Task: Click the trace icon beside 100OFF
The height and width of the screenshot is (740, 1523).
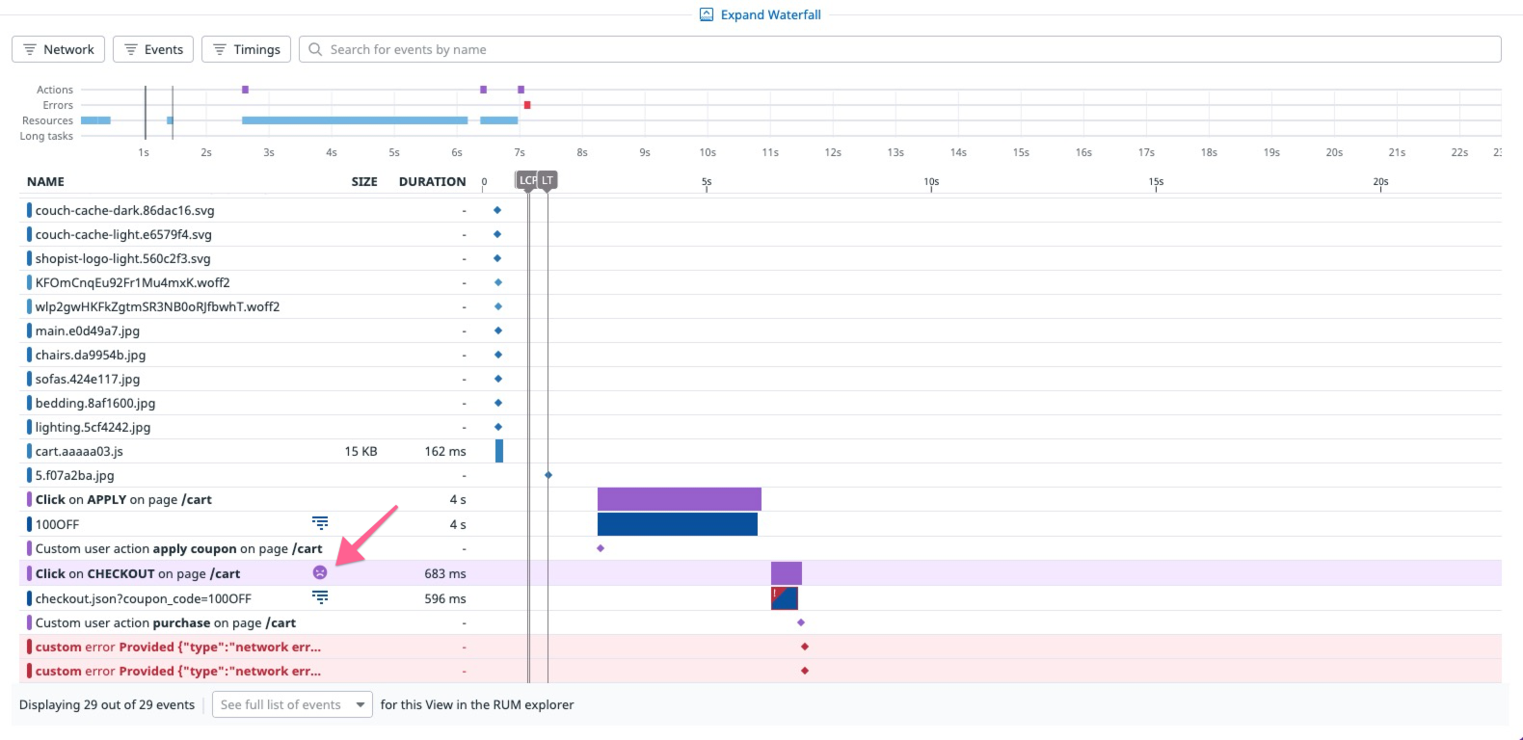Action: tap(320, 523)
